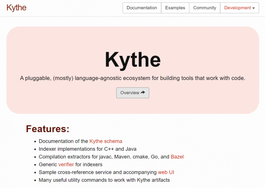Follow the Bazel link

(x=177, y=157)
